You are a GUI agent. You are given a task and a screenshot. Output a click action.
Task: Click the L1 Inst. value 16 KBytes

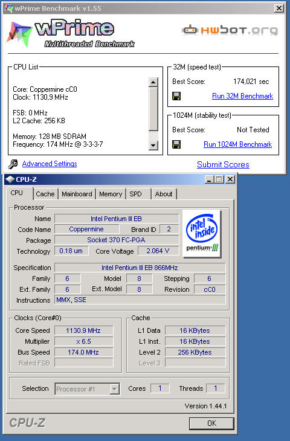pos(195,341)
